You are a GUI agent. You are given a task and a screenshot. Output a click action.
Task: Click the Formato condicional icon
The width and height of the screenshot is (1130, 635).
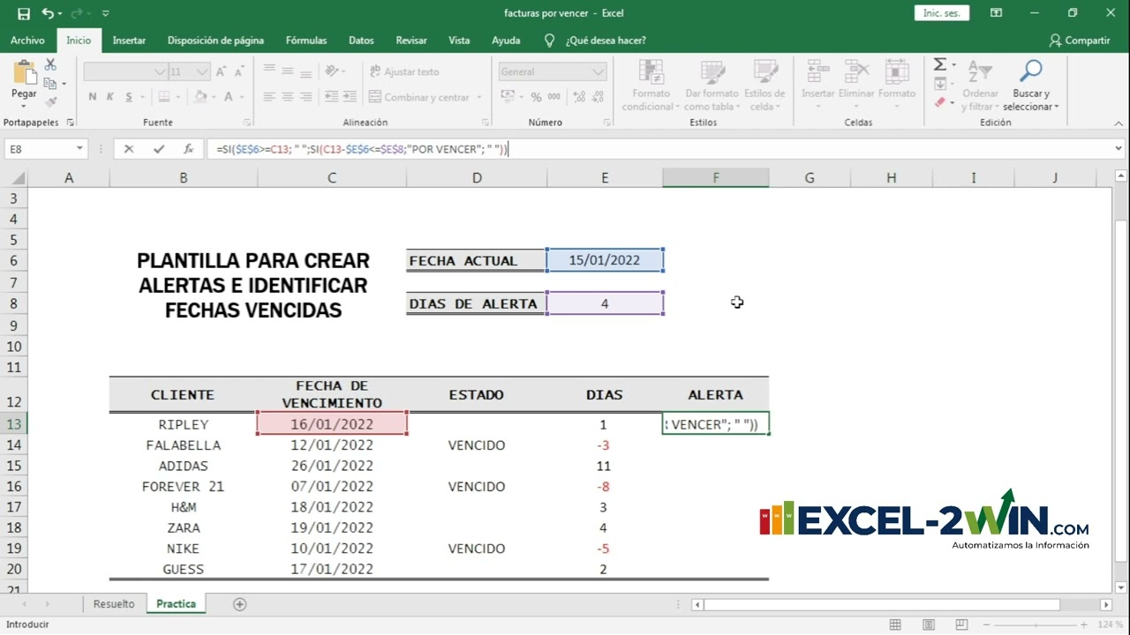pyautogui.click(x=651, y=72)
